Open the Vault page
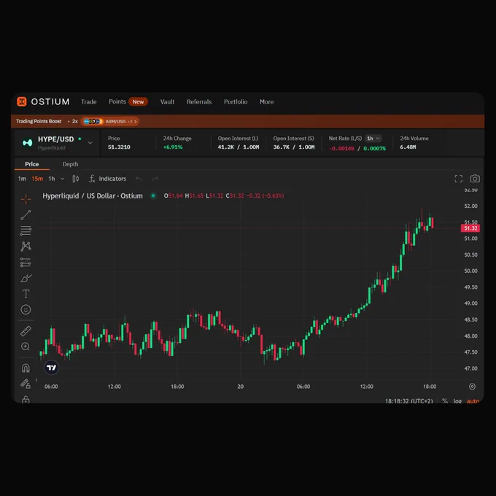The height and width of the screenshot is (496, 496). [x=167, y=101]
